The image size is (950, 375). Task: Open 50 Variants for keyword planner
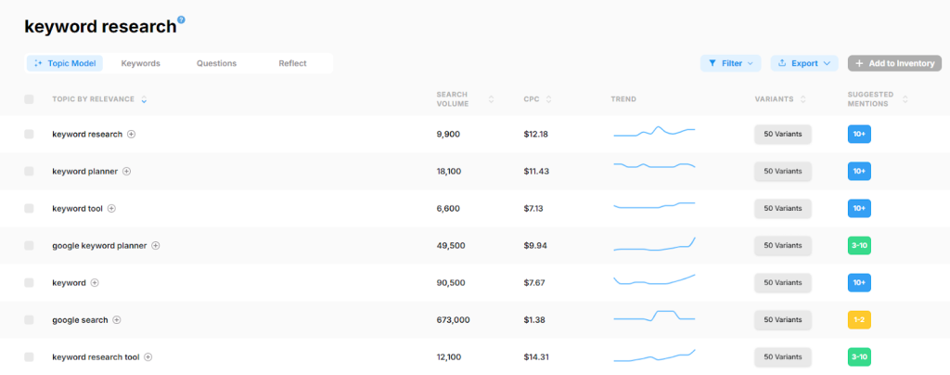pyautogui.click(x=782, y=171)
